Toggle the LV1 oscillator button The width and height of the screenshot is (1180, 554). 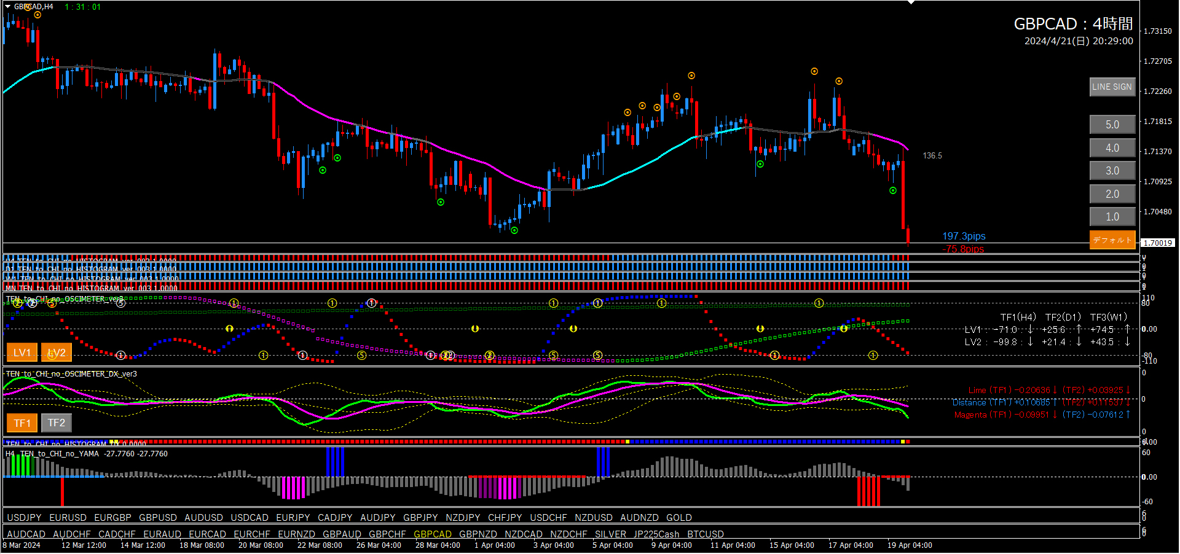[x=22, y=353]
